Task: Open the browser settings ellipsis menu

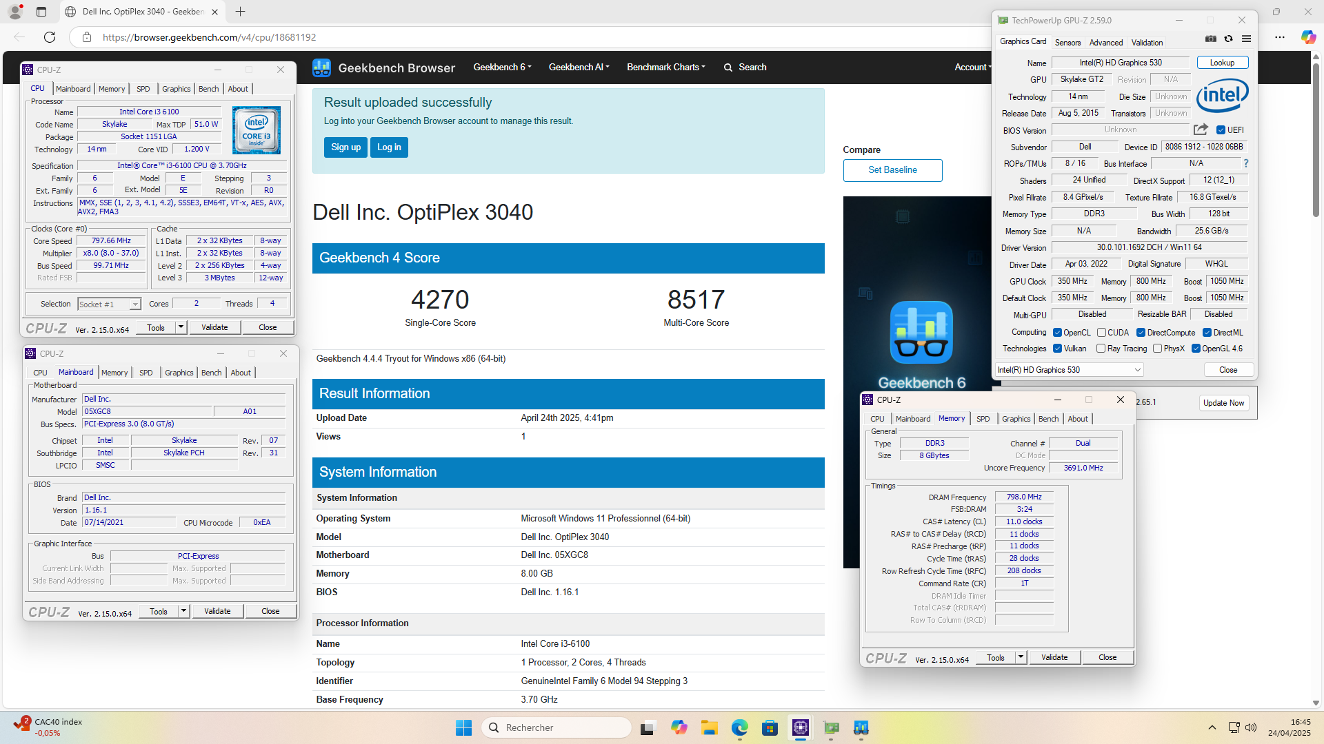Action: (1280, 37)
